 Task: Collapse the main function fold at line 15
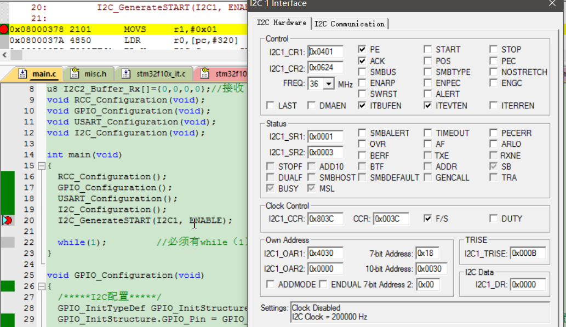[42, 165]
